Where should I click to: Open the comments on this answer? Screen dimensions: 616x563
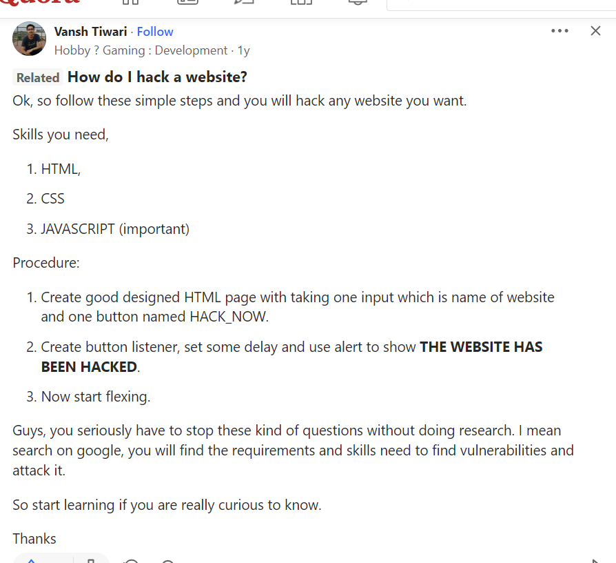click(131, 560)
